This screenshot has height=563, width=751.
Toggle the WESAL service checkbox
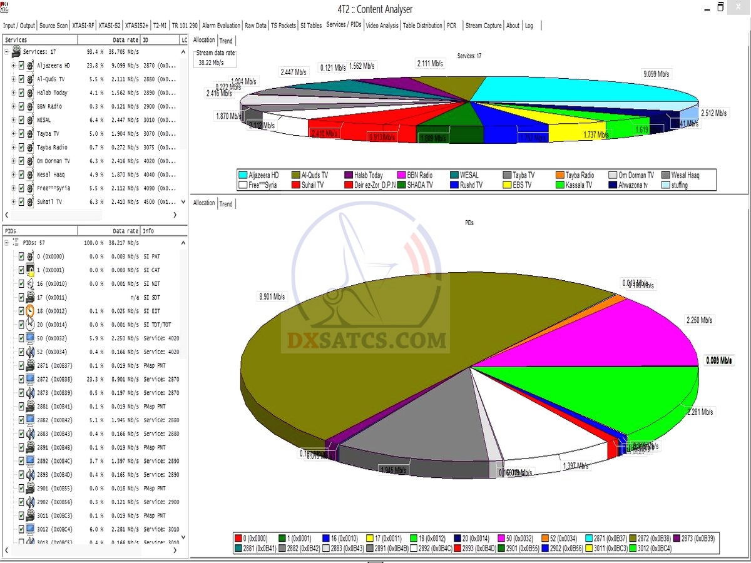[x=22, y=119]
